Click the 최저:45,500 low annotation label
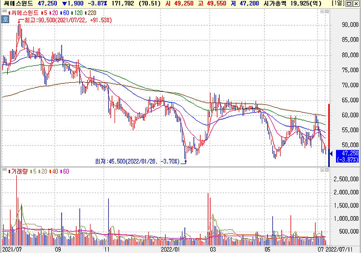Viewport: 361px width, 253px height. [x=137, y=161]
